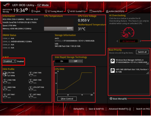Click the CHA1 FAN fan icon
The width and height of the screenshot is (151, 116).
coord(31,74)
